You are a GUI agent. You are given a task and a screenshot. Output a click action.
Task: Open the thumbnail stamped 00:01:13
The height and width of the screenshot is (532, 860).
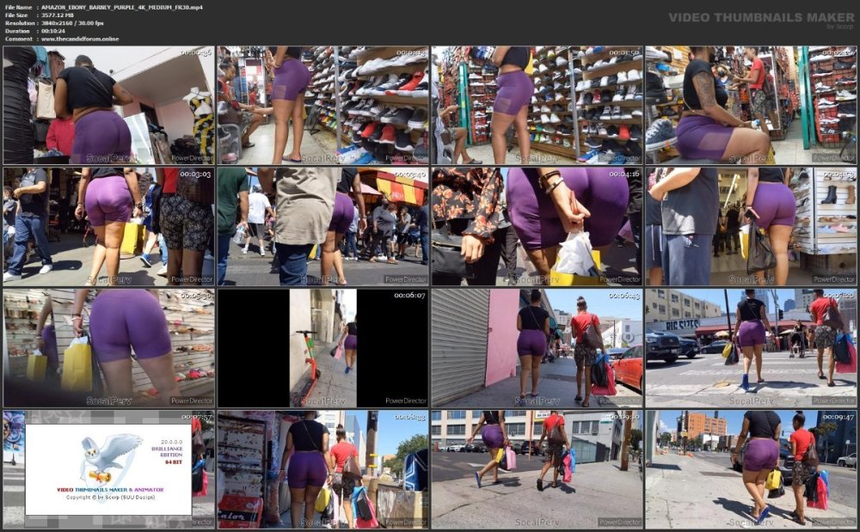coord(322,105)
